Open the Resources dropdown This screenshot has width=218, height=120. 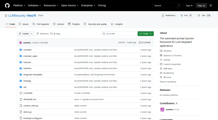(51, 5)
